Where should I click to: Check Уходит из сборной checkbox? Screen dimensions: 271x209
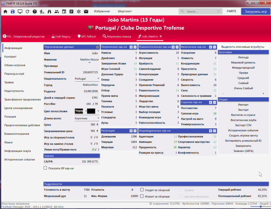(x=142, y=190)
